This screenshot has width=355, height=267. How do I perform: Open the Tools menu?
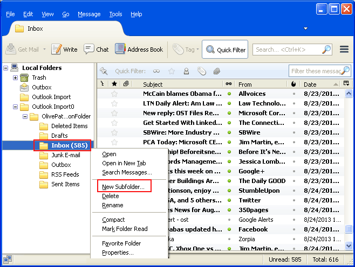(115, 14)
